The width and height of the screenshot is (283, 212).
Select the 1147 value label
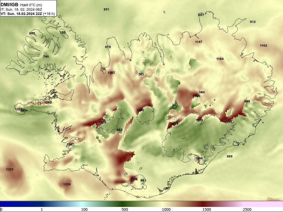point(199,42)
